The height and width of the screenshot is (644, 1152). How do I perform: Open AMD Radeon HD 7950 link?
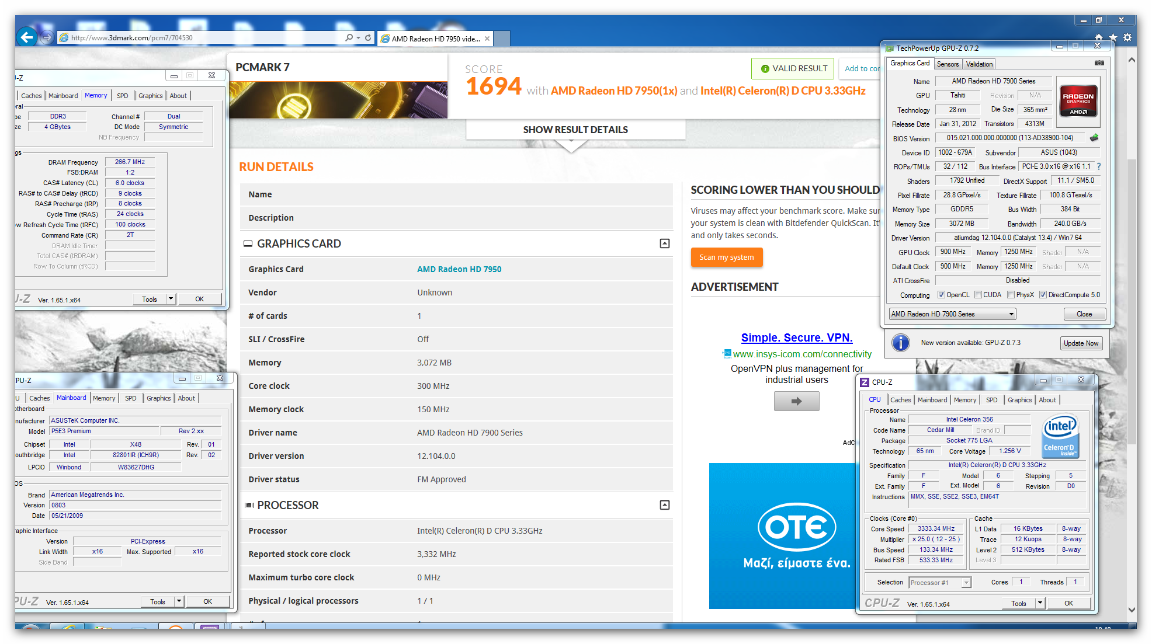[459, 269]
